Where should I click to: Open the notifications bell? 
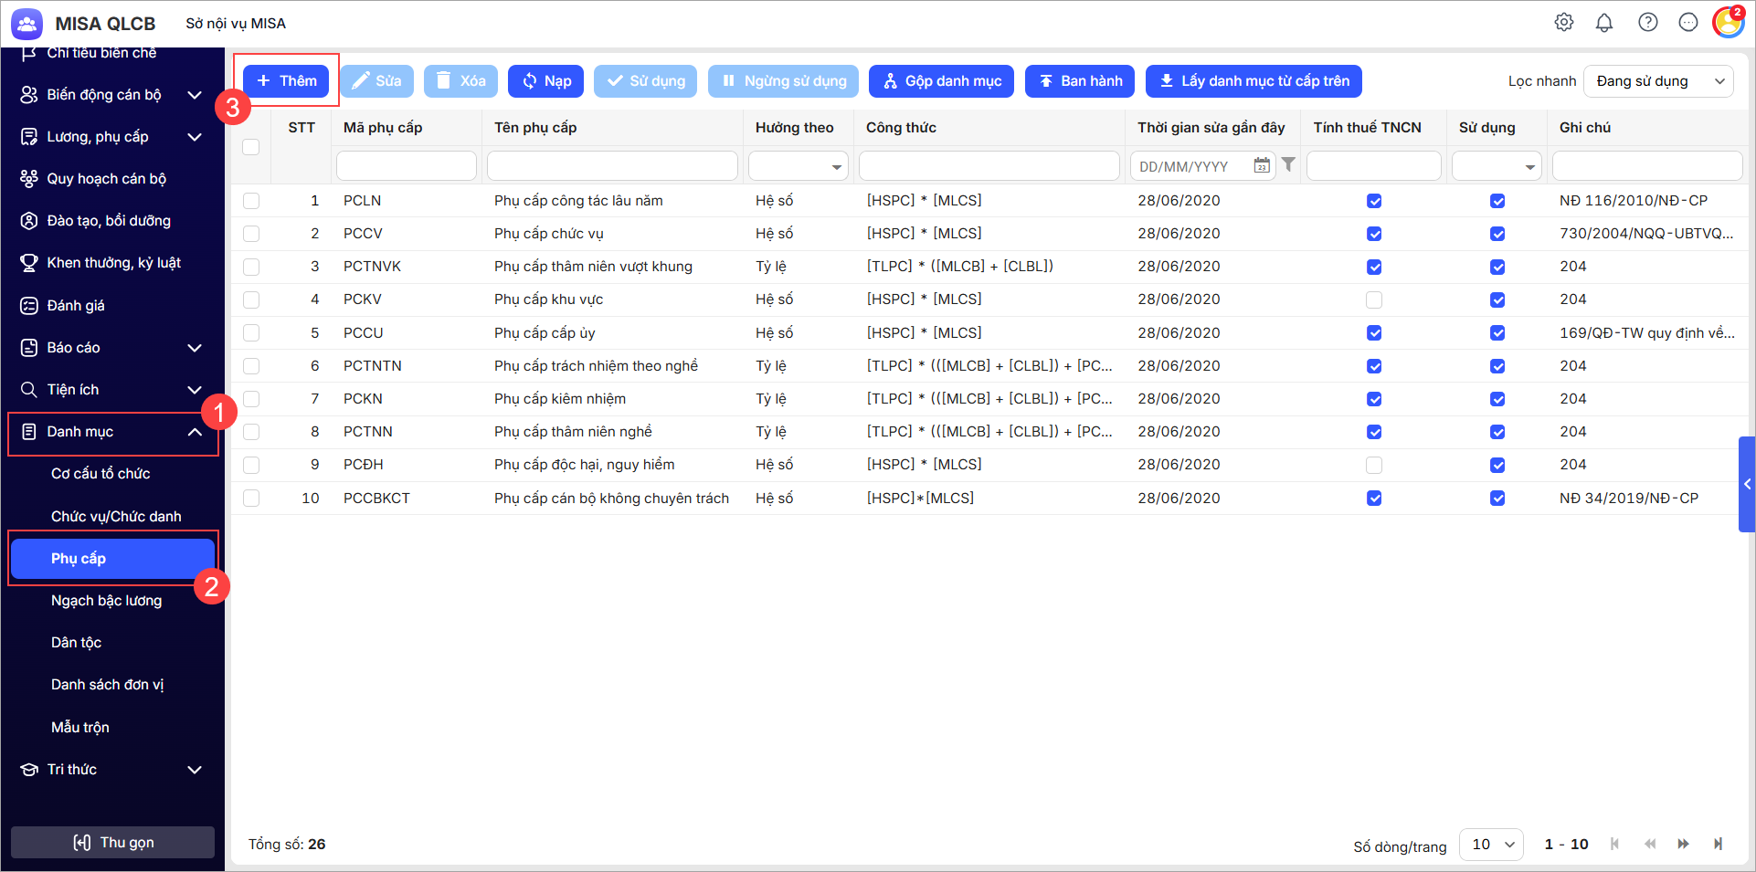[1603, 23]
